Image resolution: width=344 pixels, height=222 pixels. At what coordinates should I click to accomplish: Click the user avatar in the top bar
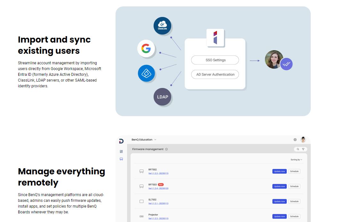[x=303, y=139]
